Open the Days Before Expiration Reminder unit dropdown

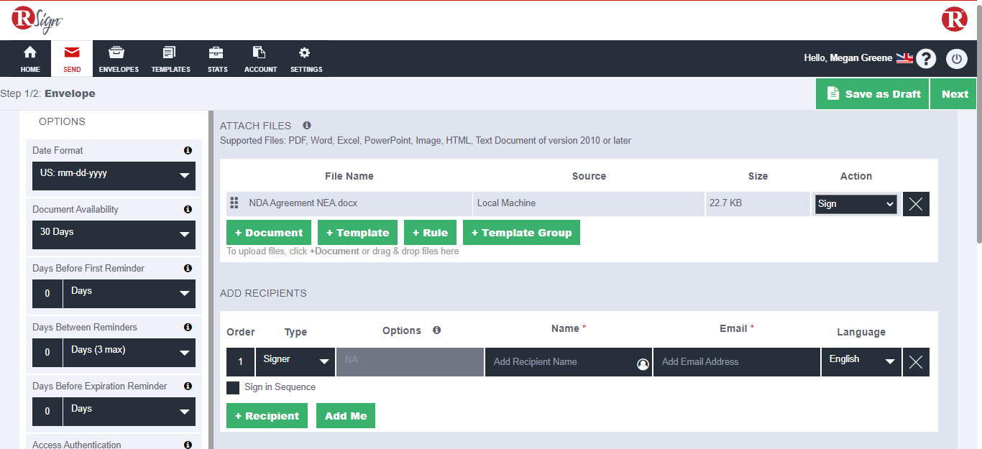pos(129,411)
